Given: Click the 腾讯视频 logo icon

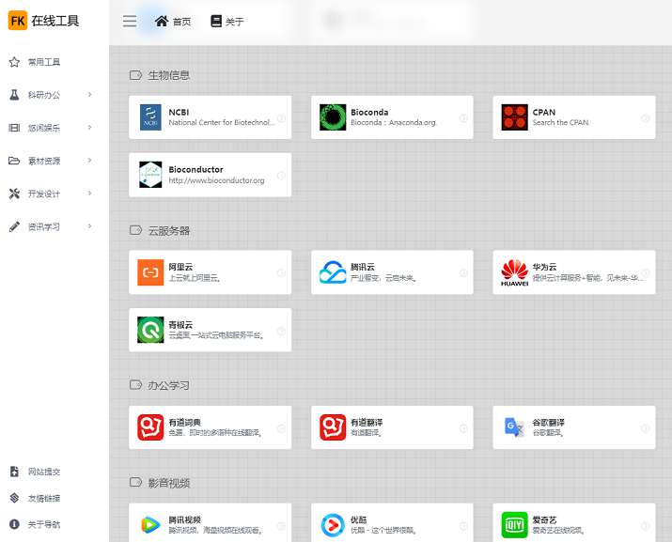Looking at the screenshot, I should point(150,524).
